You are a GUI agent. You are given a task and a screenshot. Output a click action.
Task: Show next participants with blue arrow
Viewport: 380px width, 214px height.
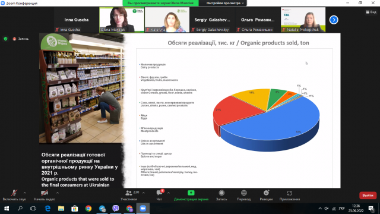click(x=334, y=20)
